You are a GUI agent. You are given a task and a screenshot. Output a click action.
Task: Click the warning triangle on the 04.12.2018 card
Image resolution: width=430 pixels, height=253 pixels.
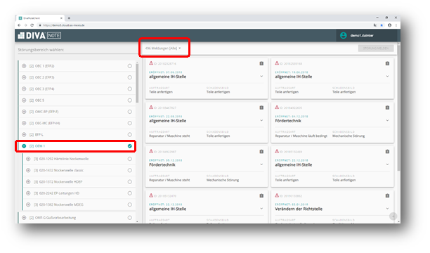pos(277,107)
